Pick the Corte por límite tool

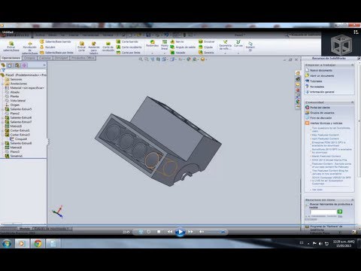coord(128,53)
